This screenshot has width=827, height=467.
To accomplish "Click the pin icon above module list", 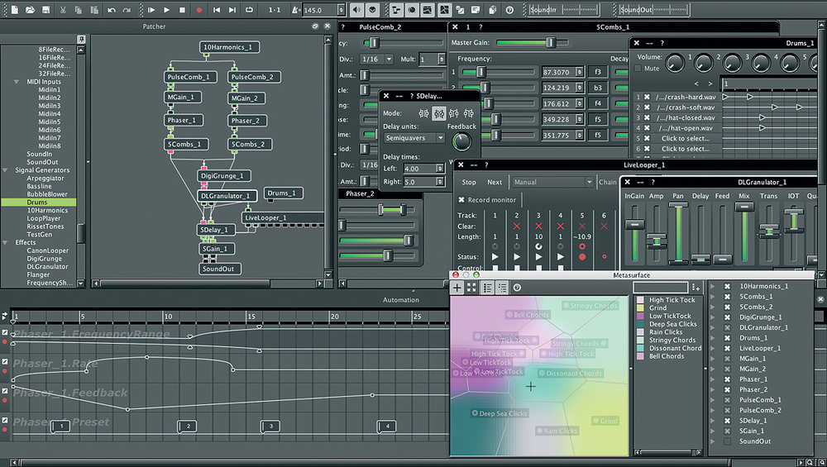I will (81, 39).
